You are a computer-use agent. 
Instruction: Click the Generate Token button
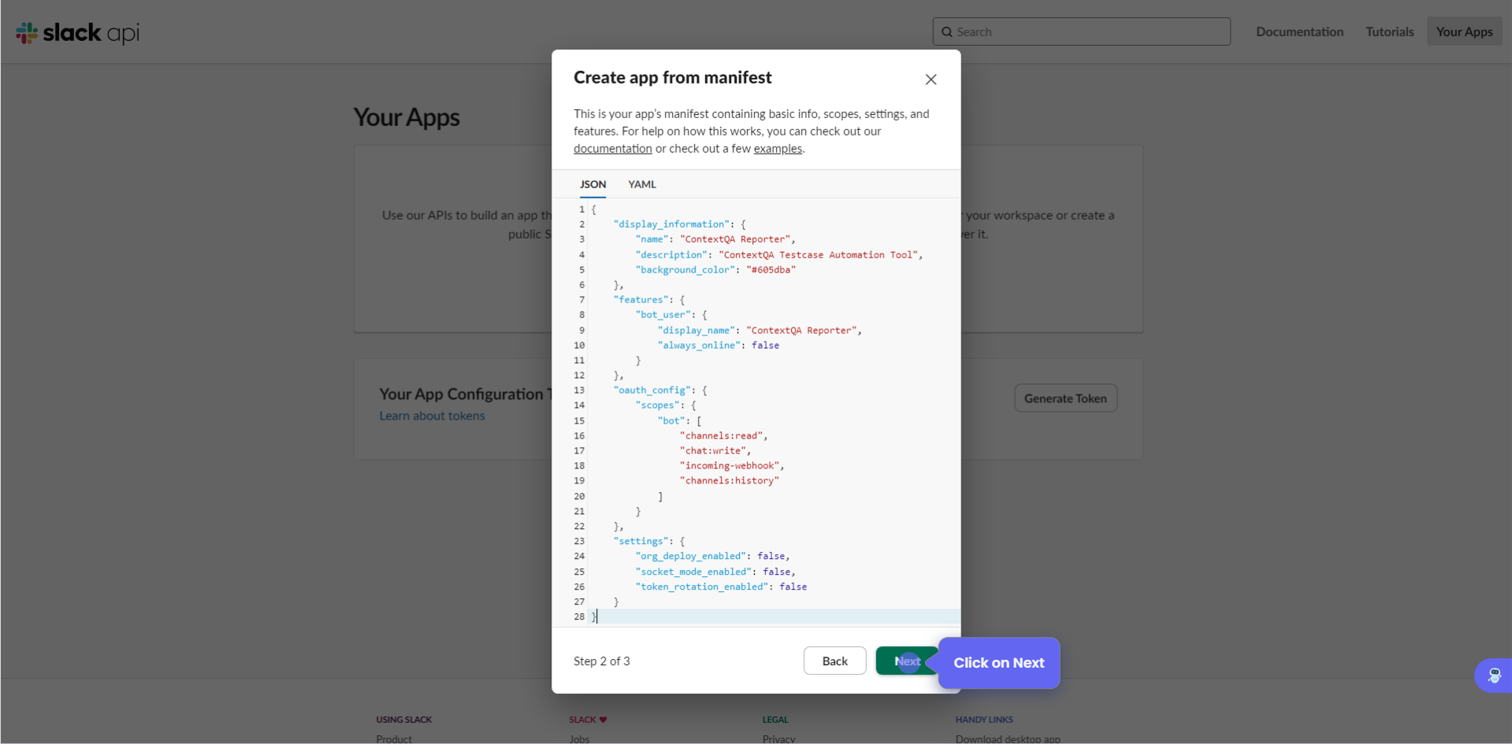click(x=1065, y=398)
